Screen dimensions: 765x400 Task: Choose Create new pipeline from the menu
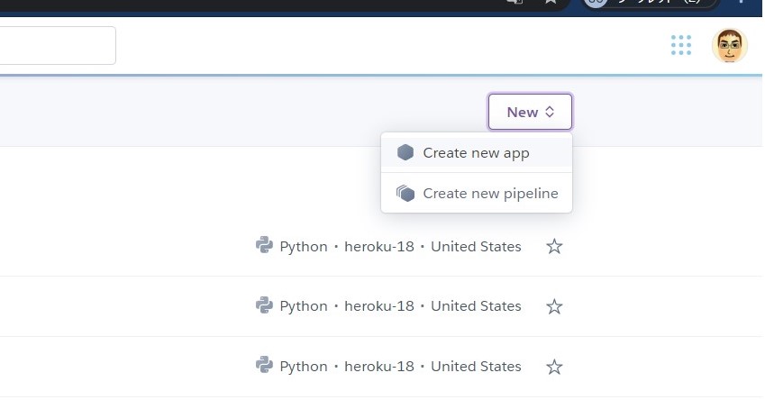490,194
